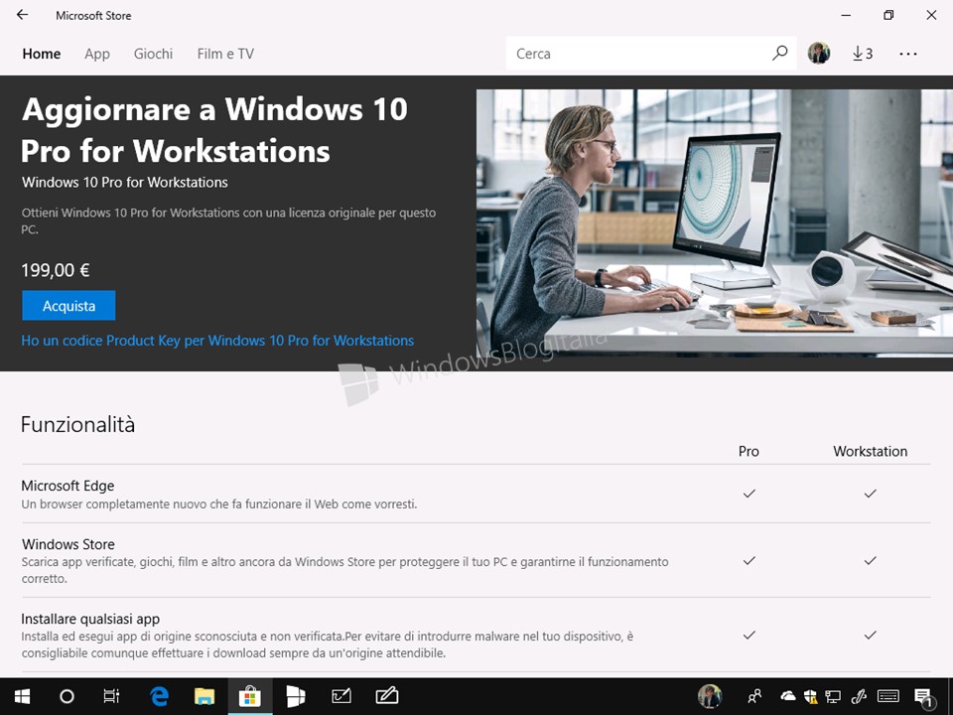Click the Workstation column header

click(x=871, y=451)
